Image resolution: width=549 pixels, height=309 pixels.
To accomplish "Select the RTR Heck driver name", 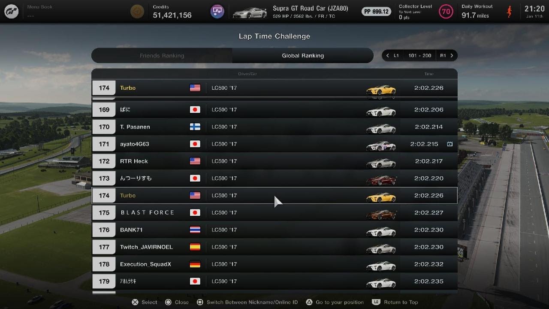I will (134, 161).
